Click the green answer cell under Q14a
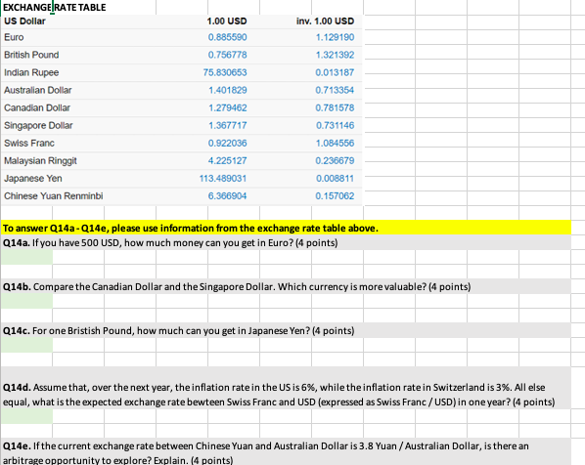 click(26, 258)
